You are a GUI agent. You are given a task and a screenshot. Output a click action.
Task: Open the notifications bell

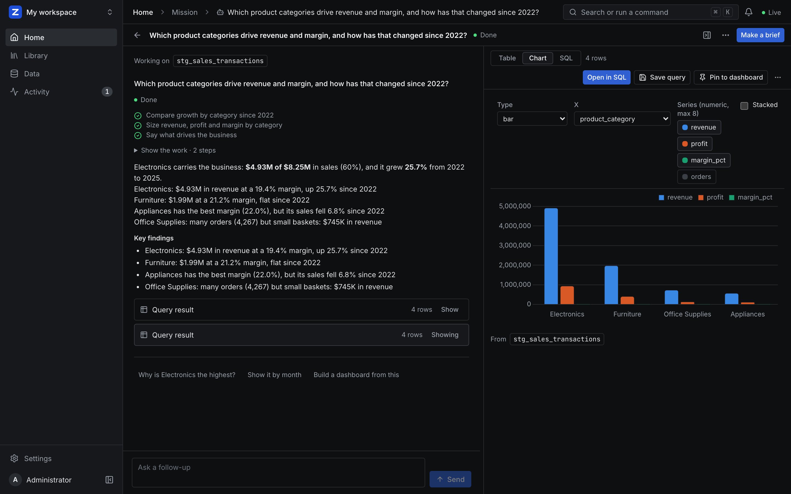[x=748, y=12]
